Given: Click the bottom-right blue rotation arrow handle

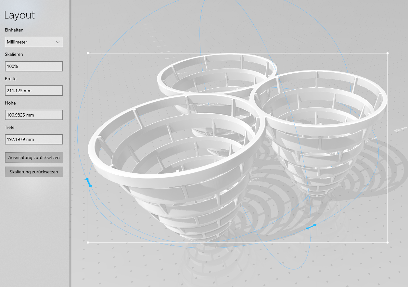Looking at the screenshot, I should (x=310, y=227).
